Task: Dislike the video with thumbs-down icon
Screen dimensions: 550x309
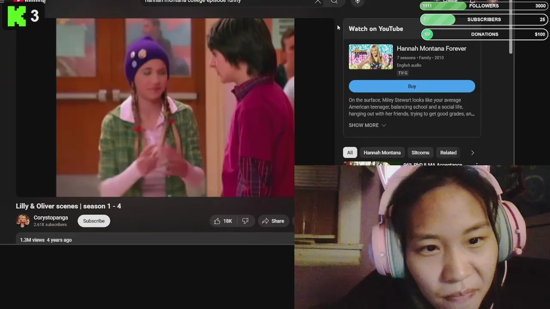Action: (245, 221)
